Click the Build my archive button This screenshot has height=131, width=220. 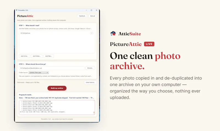click(x=57, y=88)
